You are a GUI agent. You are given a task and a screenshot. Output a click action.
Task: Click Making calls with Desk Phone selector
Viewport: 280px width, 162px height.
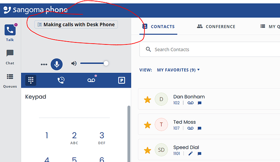click(x=76, y=25)
